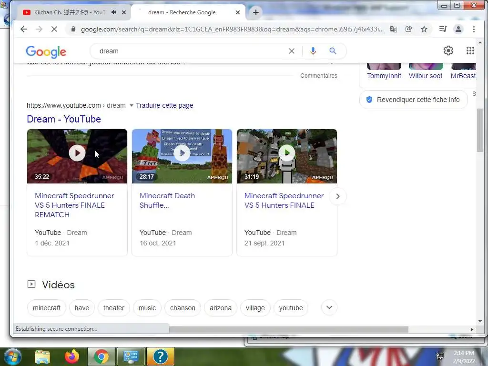488x366 pixels.
Task: Open the help question mark app
Action: (x=160, y=356)
